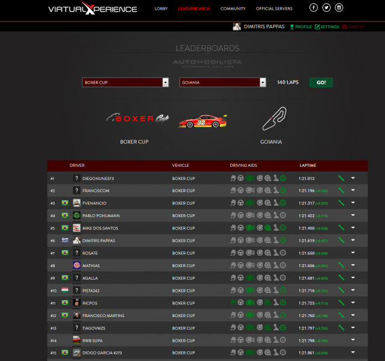The width and height of the screenshot is (385, 361).
Task: Click the setup wrench icon for MATHIAS
Action: (x=341, y=265)
